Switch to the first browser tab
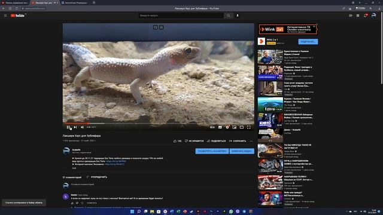383x215 pixels. pos(14,2)
